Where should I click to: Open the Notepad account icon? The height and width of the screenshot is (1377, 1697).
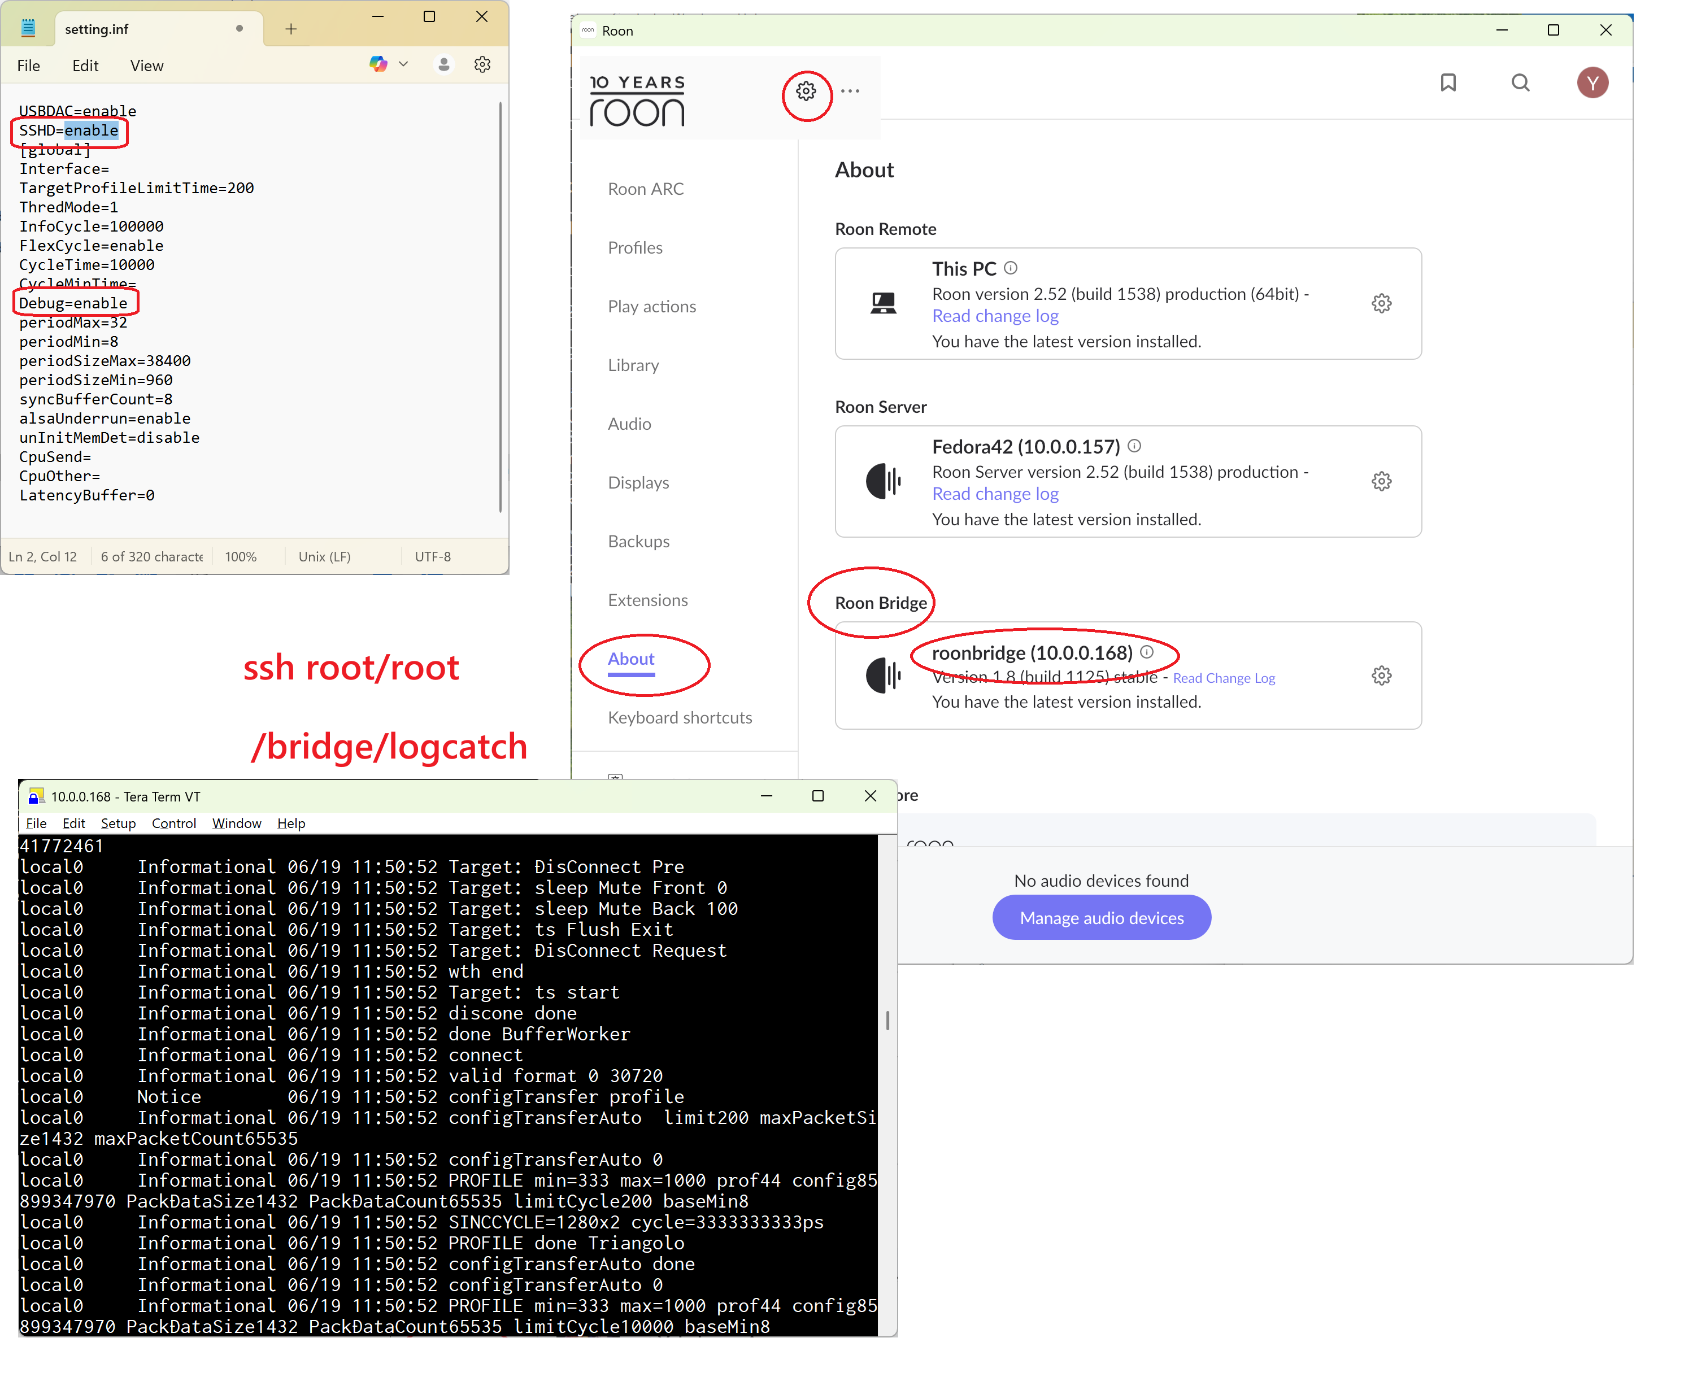(444, 65)
